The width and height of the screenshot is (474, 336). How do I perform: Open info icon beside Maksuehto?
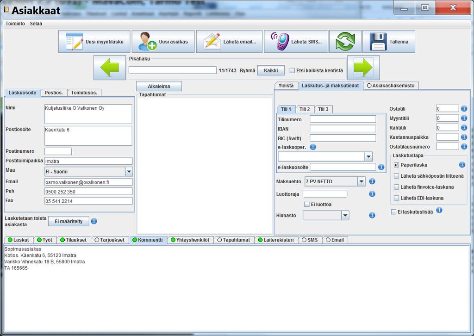tap(372, 181)
